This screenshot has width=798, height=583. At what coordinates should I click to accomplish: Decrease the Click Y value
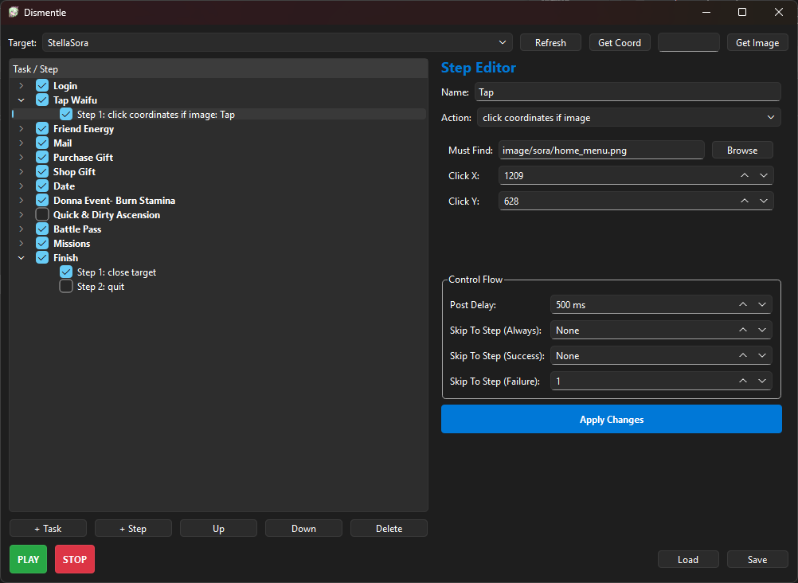tap(764, 201)
